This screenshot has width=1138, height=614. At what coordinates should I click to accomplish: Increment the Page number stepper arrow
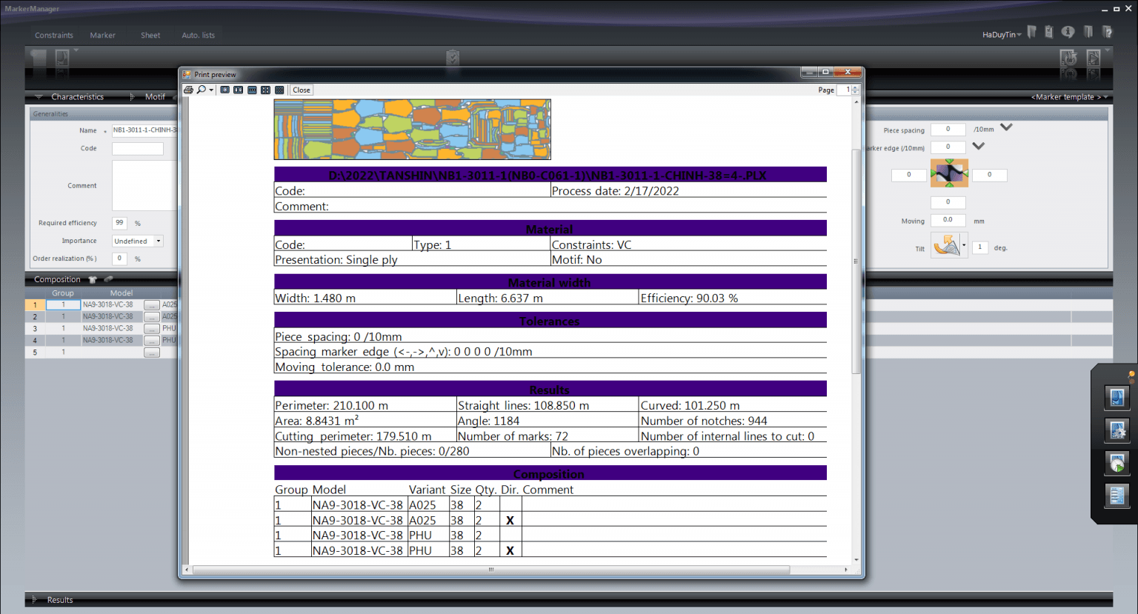point(855,87)
